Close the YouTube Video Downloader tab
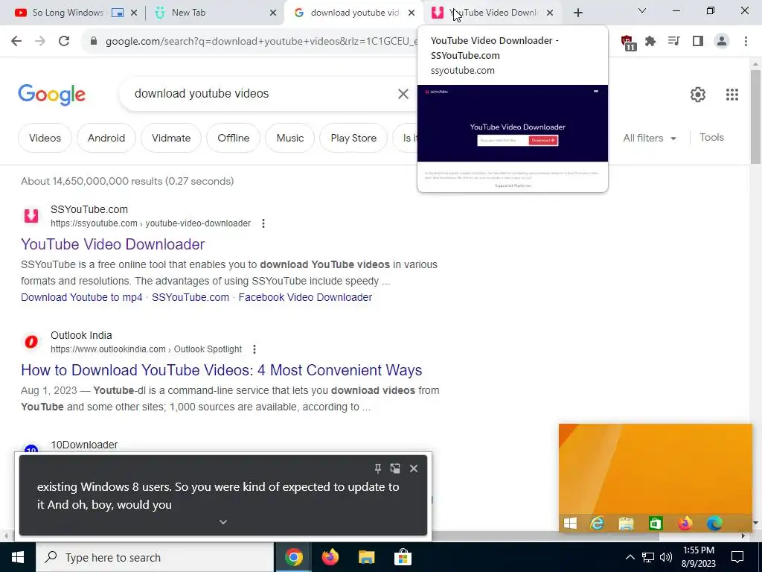This screenshot has width=762, height=572. coord(550,13)
